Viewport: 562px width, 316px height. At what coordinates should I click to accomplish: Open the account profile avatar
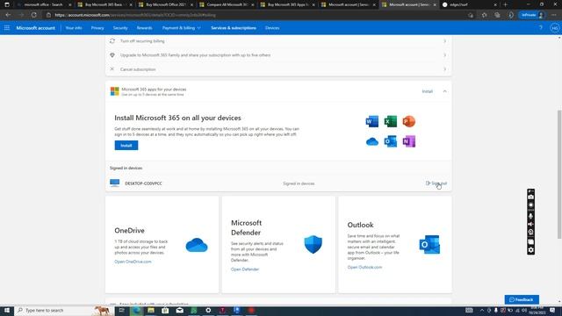click(554, 28)
